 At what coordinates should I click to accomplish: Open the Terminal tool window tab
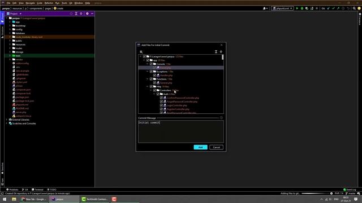[x=37, y=189]
